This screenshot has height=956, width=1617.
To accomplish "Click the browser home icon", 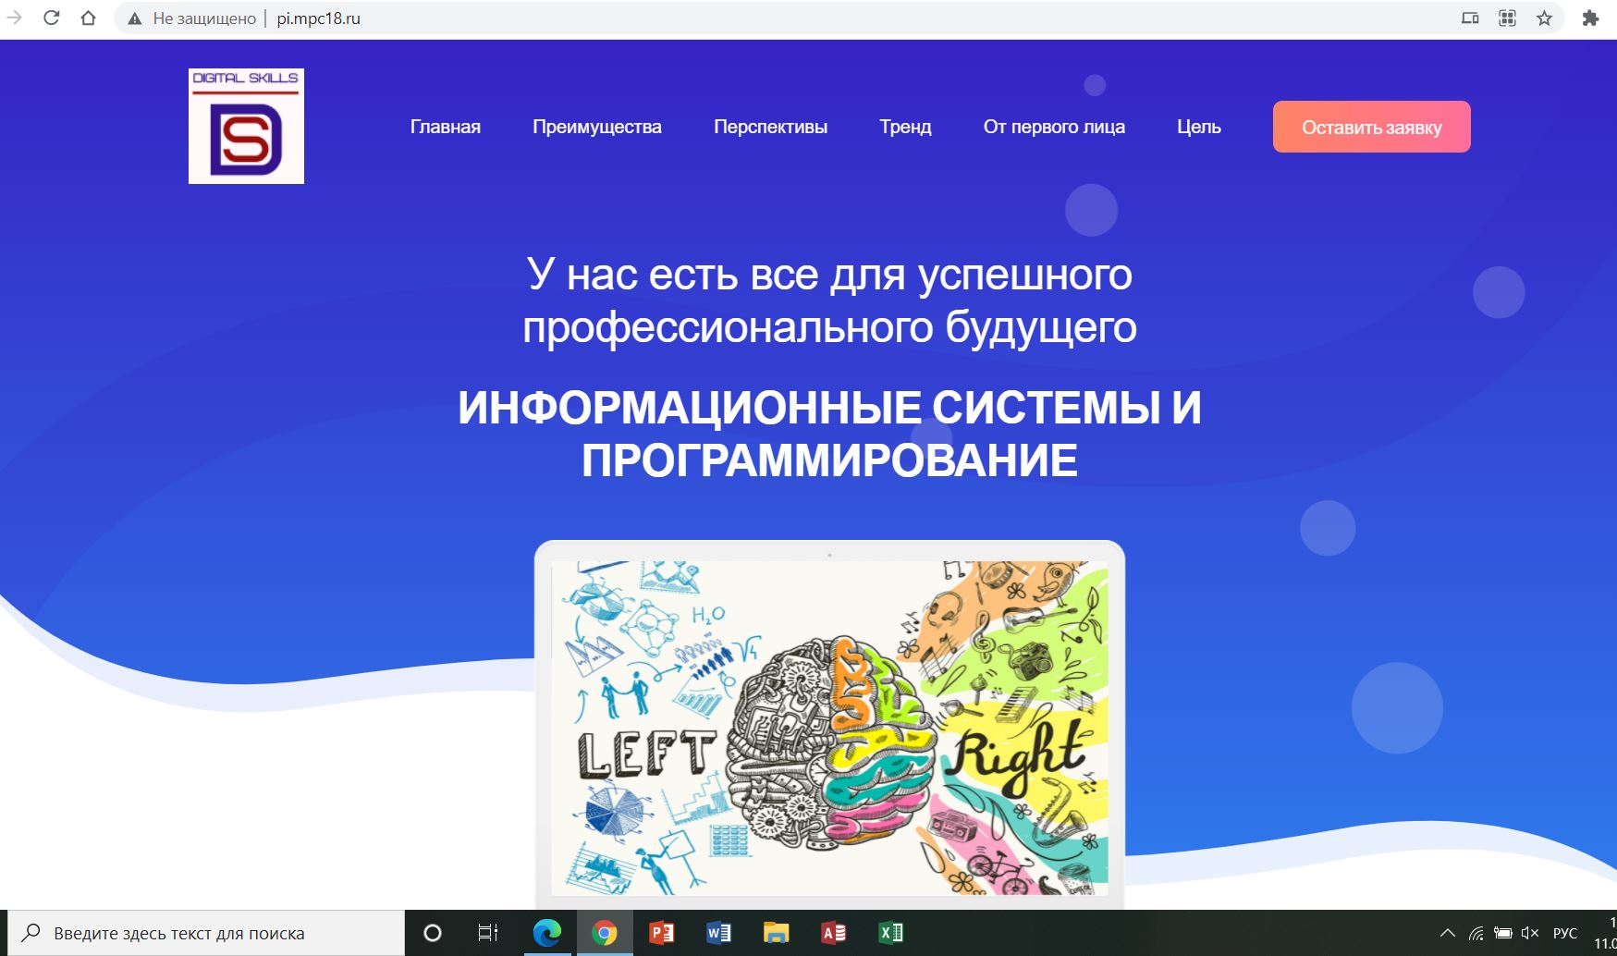I will pos(88,18).
